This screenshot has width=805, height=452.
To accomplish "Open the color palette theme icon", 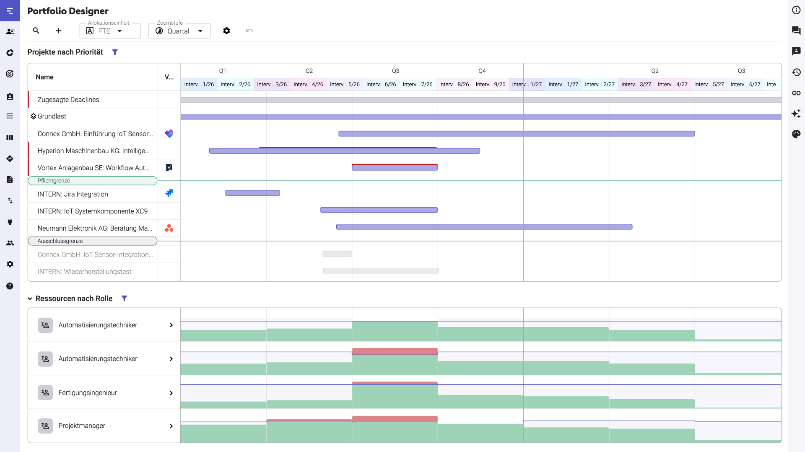I will point(796,134).
